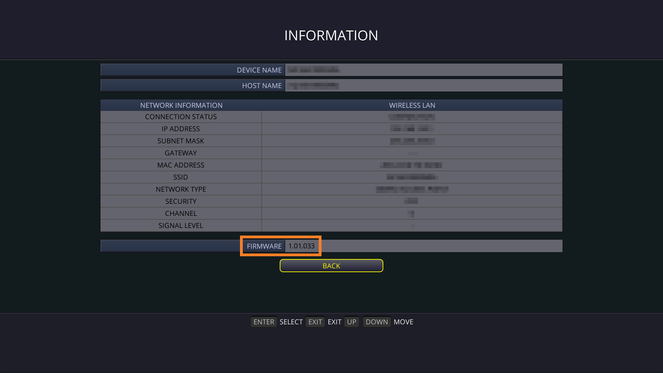Select the GATEWAY row

coord(181,153)
